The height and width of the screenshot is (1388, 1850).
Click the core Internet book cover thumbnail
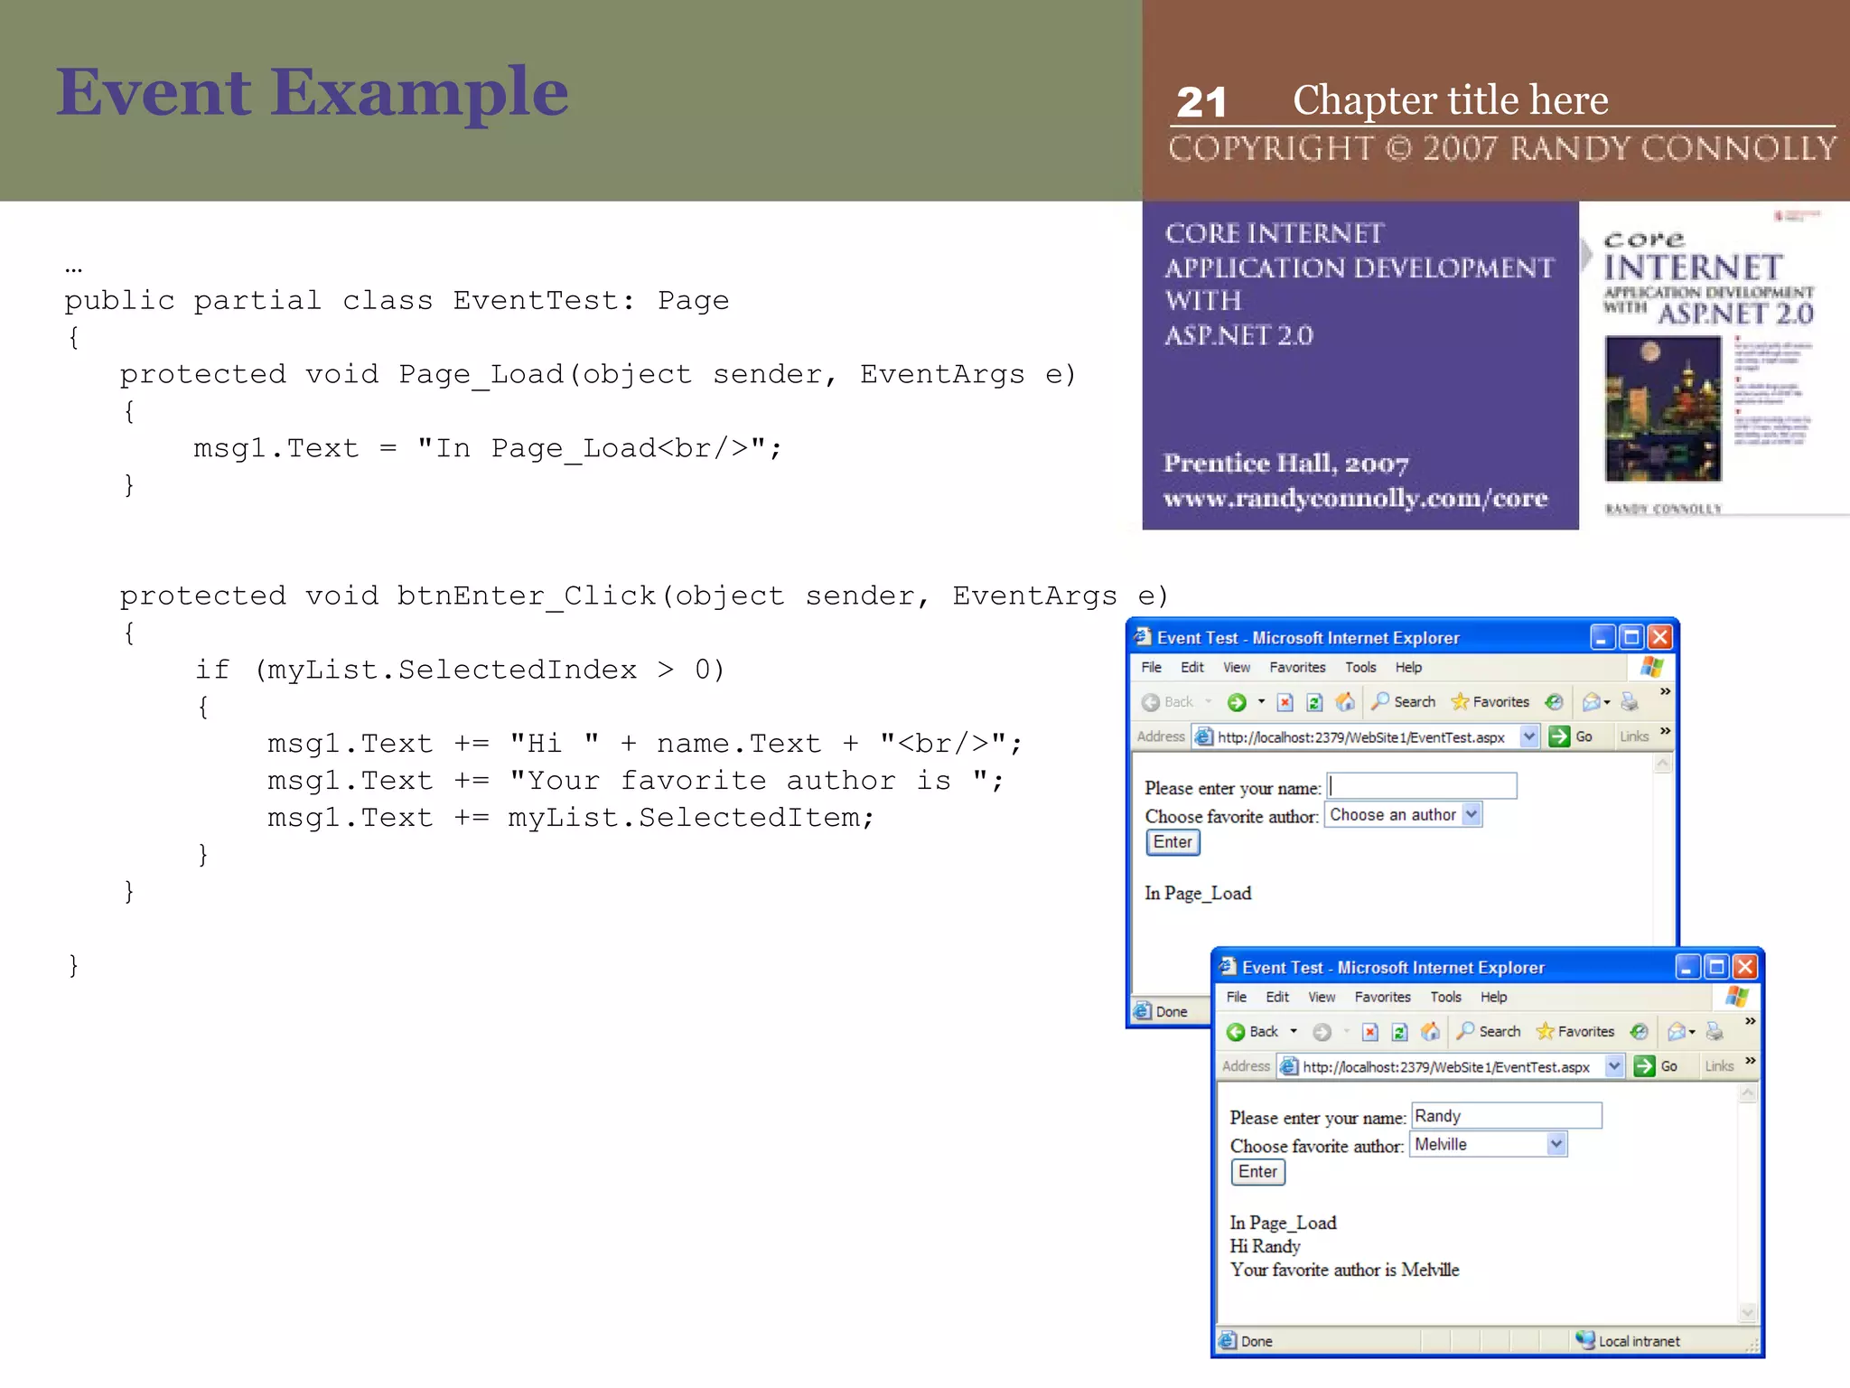click(1715, 364)
